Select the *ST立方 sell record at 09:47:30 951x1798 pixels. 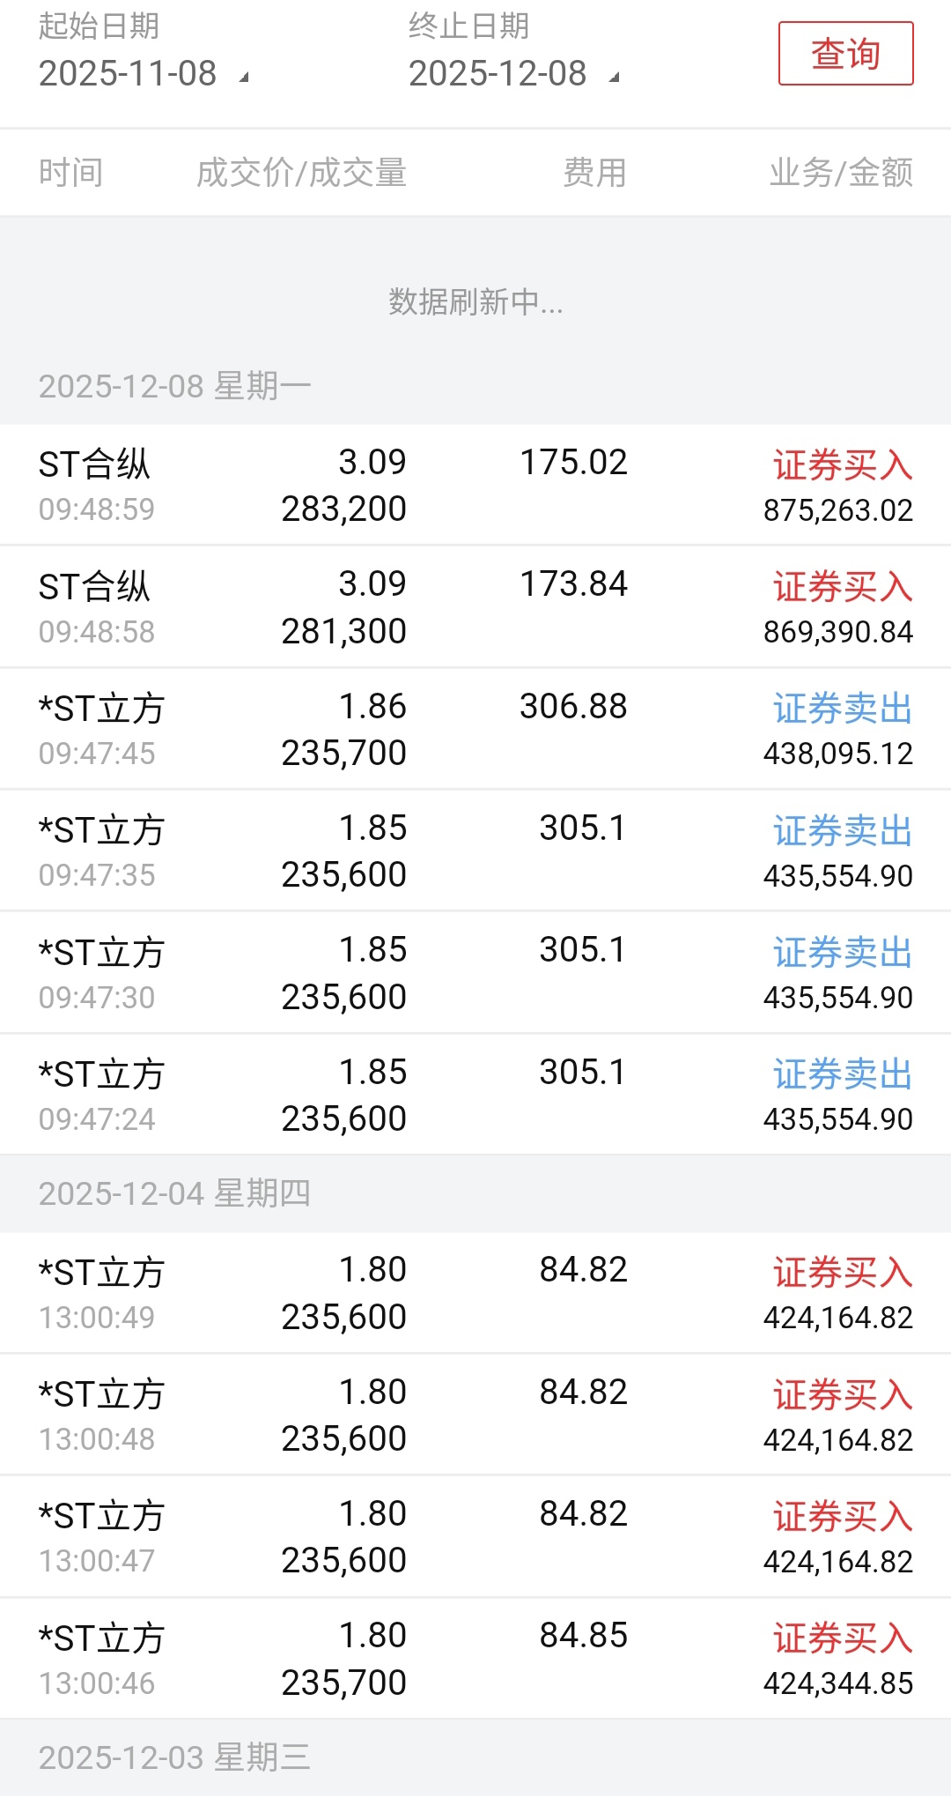(475, 973)
